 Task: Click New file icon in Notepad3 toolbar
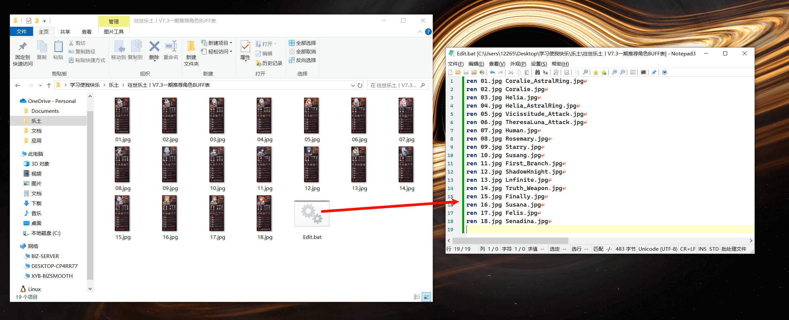click(450, 72)
